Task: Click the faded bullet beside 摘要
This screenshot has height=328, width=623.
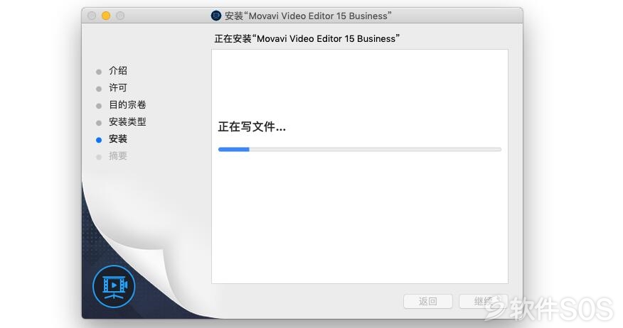Action: tap(99, 157)
